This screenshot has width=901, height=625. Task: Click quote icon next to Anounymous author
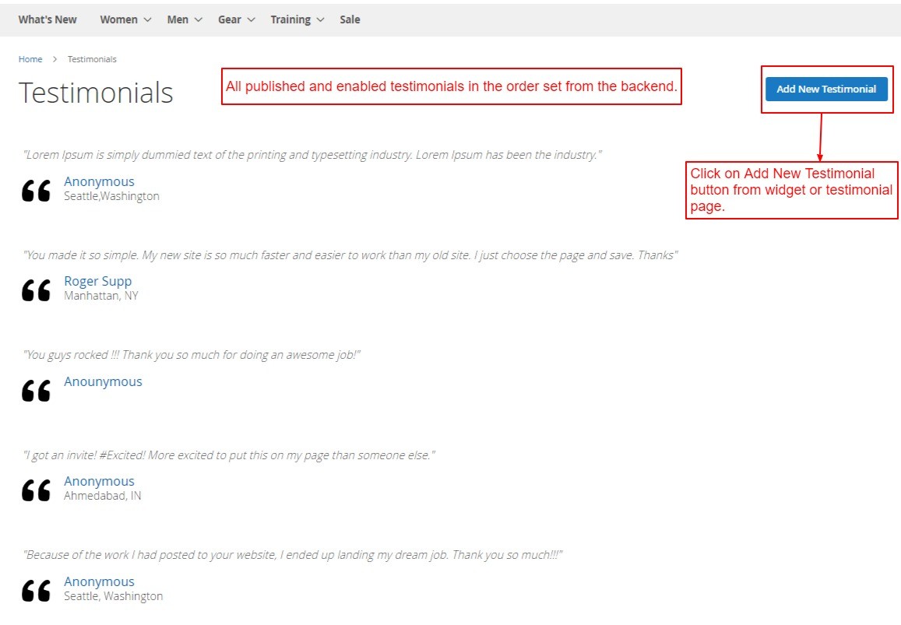click(36, 391)
